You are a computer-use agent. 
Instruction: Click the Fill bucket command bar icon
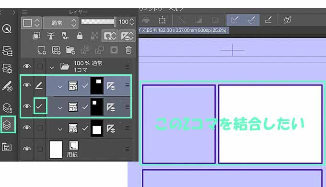point(146,20)
